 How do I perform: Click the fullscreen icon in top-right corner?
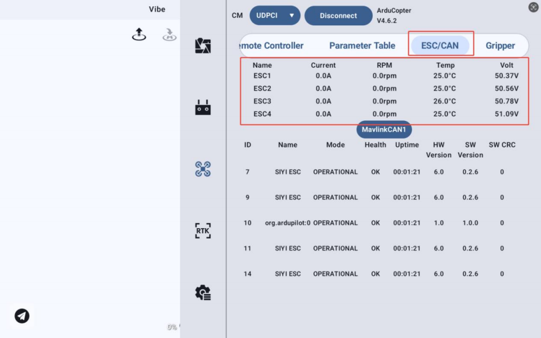(533, 7)
